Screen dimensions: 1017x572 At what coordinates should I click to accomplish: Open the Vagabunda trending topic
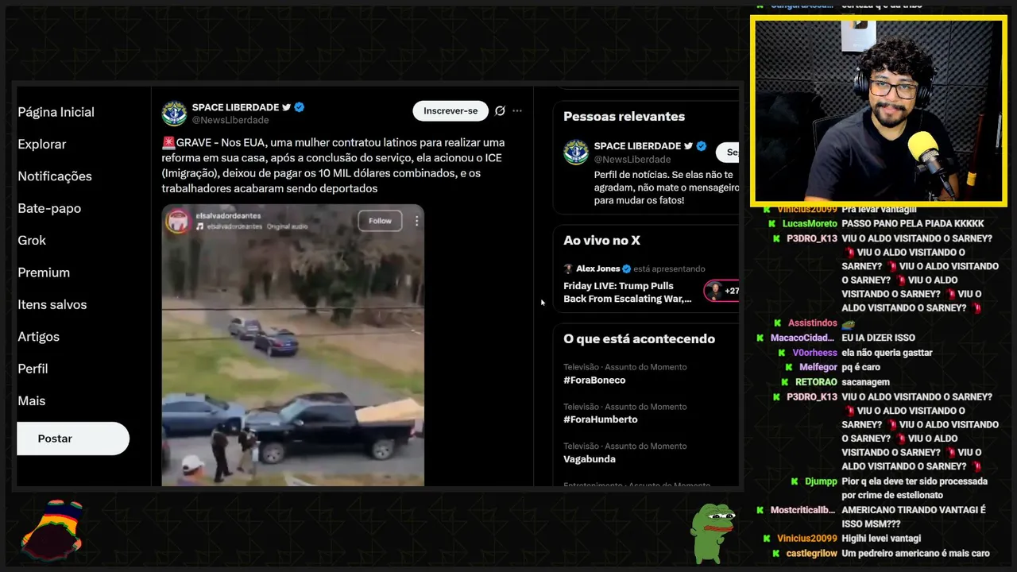click(x=590, y=459)
